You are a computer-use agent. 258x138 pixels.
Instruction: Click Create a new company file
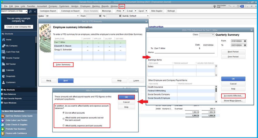click(19, 27)
